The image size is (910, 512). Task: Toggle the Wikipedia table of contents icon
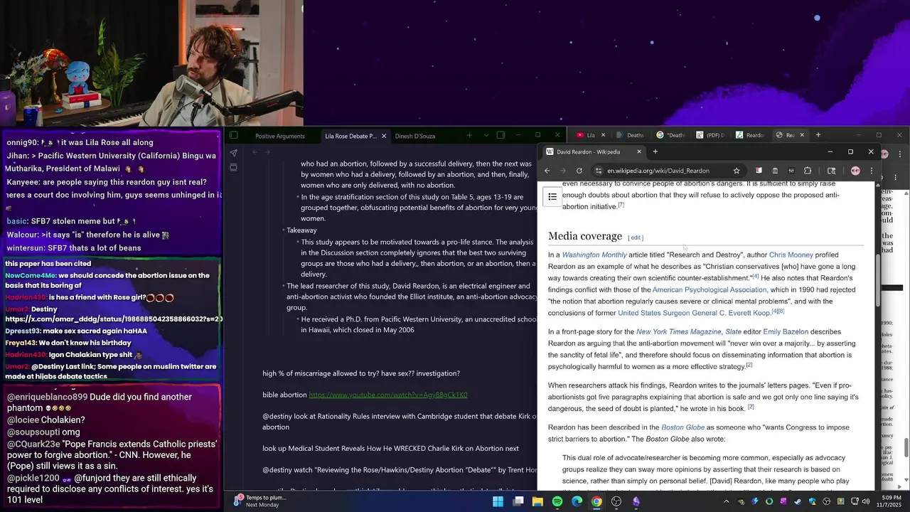click(552, 197)
